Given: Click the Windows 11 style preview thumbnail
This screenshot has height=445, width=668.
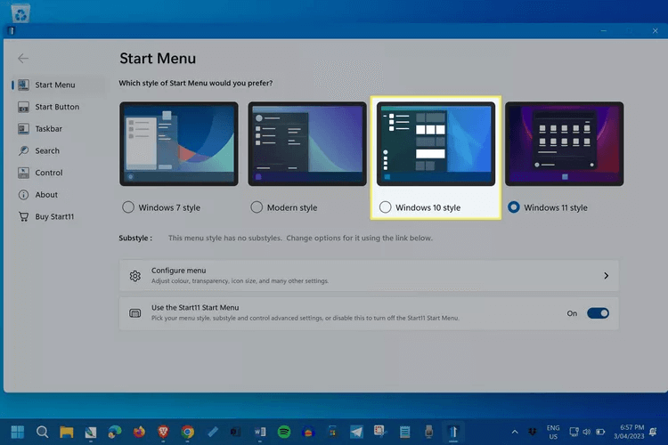Looking at the screenshot, I should click(565, 144).
